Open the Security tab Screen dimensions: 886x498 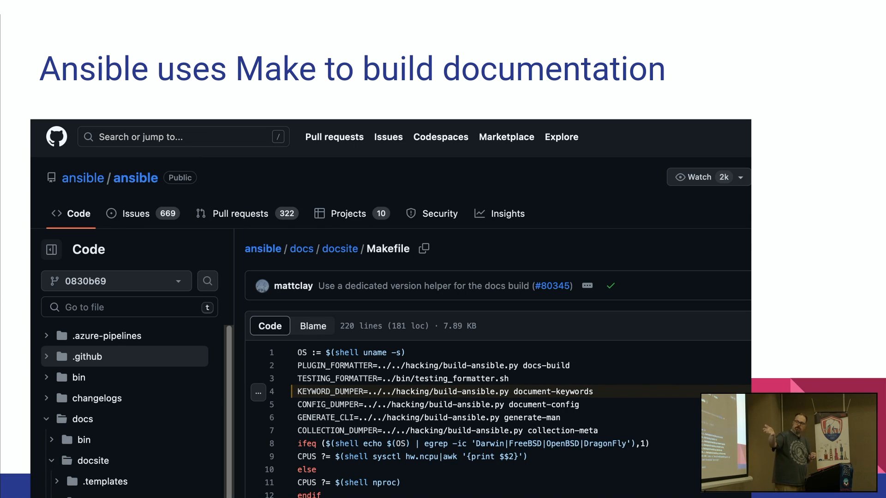pos(431,213)
